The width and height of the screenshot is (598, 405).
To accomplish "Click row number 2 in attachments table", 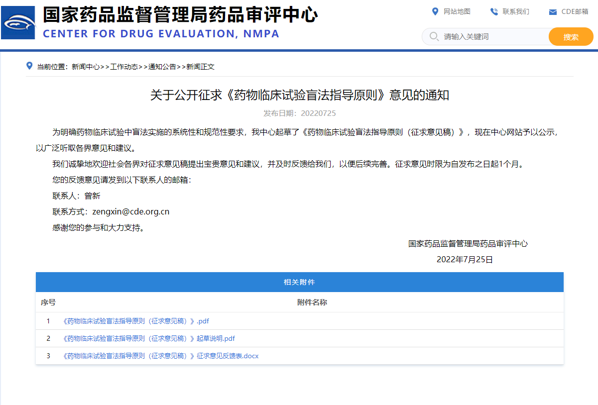I will click(48, 338).
